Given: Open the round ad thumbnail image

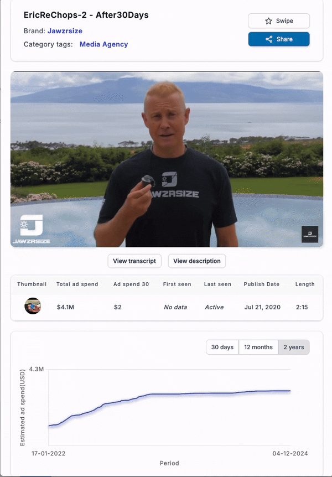Looking at the screenshot, I should (33, 306).
